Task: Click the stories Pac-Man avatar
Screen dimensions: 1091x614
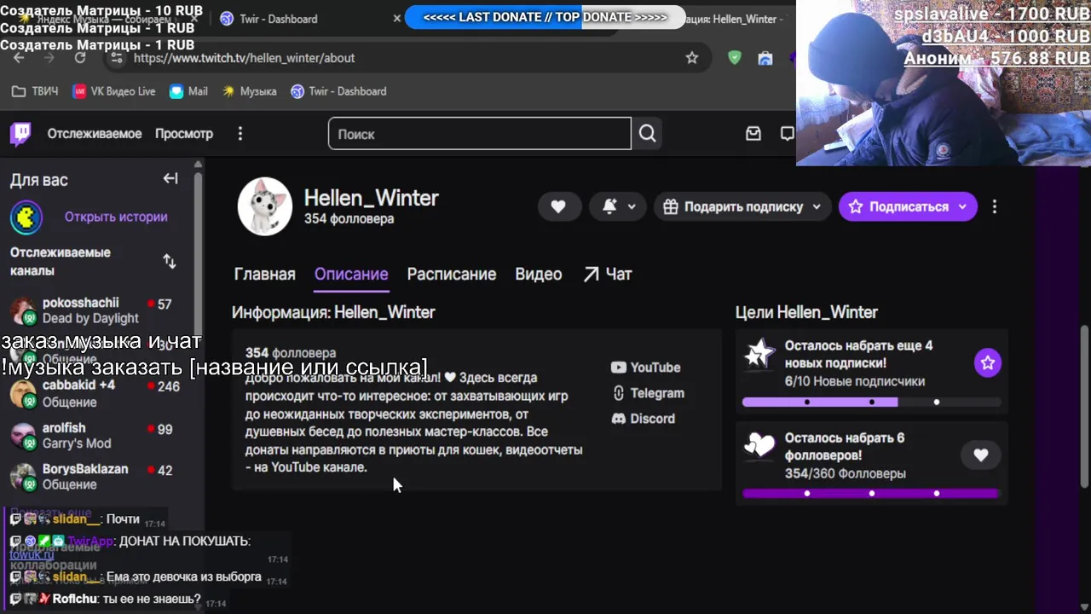Action: (26, 217)
